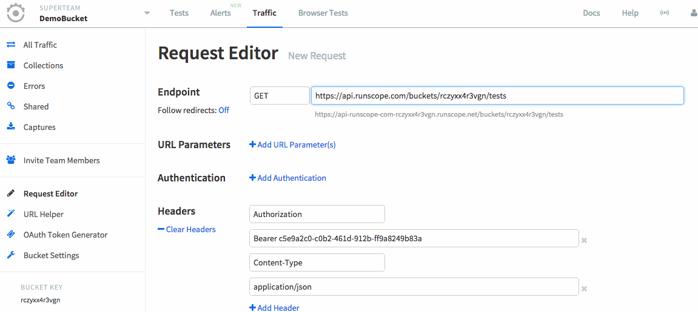Click the URL Helper magic wand icon

(x=11, y=214)
